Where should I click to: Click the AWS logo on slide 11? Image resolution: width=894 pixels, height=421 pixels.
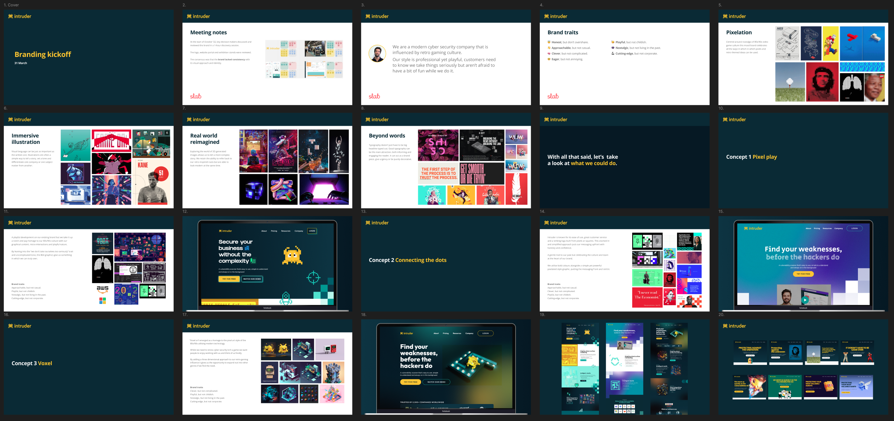(x=103, y=290)
